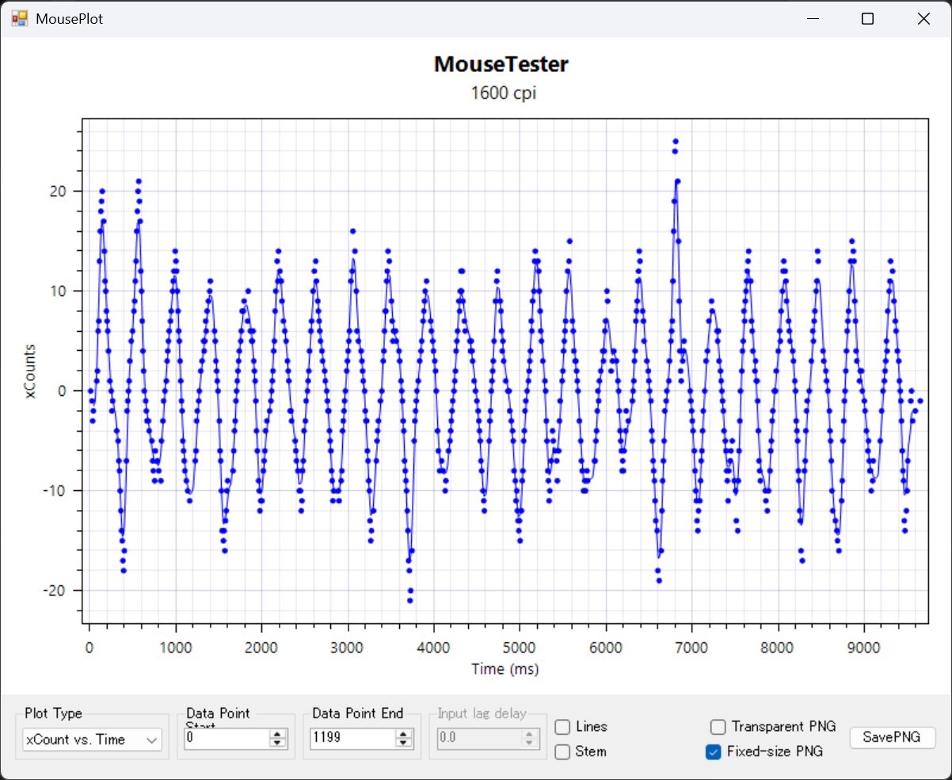Focus the Data Point End field showing 1199

(x=351, y=739)
